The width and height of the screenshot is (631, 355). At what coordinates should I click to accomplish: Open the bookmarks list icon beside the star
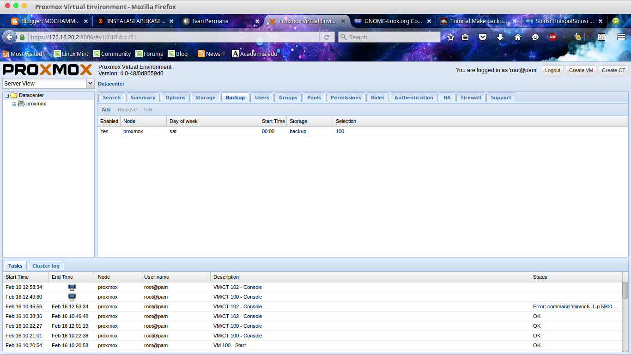pyautogui.click(x=466, y=37)
